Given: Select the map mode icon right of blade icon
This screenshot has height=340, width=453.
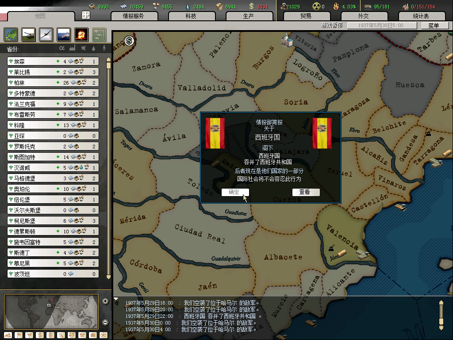Looking at the screenshot, I should coord(72,335).
